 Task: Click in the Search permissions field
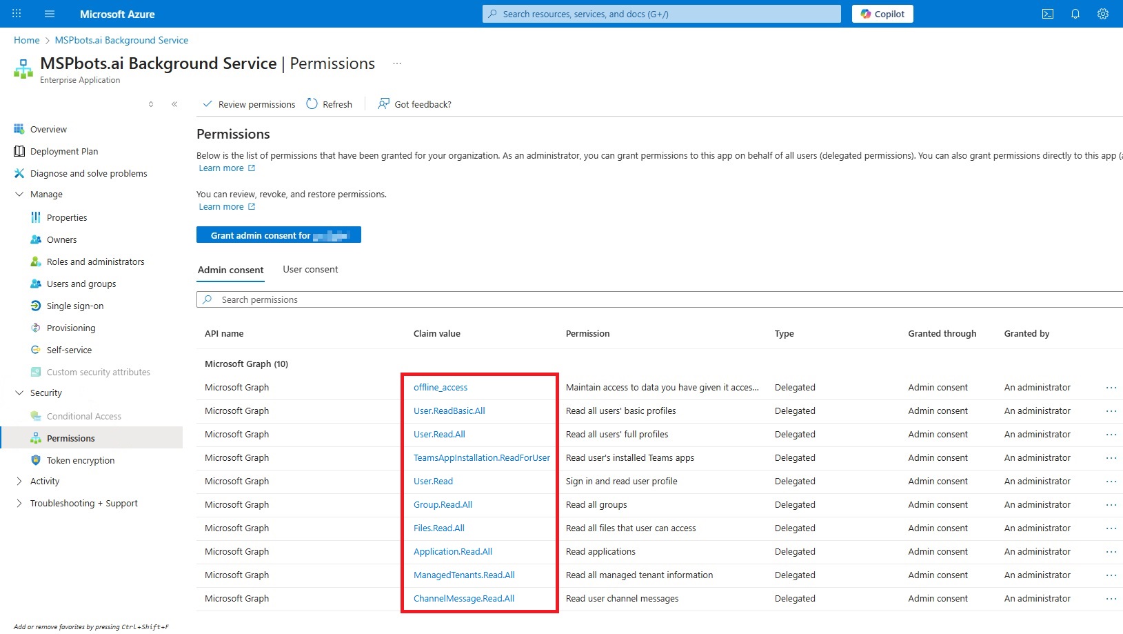tap(620, 300)
